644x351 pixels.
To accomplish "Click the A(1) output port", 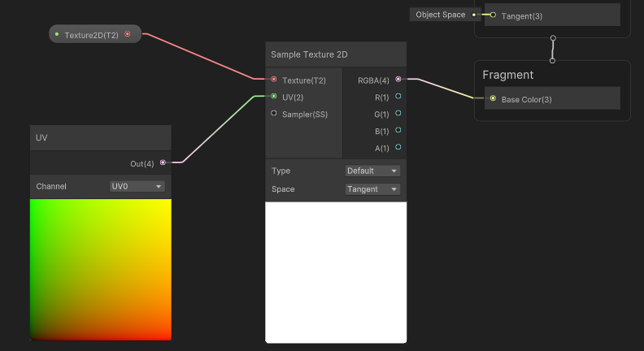I will pyautogui.click(x=398, y=146).
